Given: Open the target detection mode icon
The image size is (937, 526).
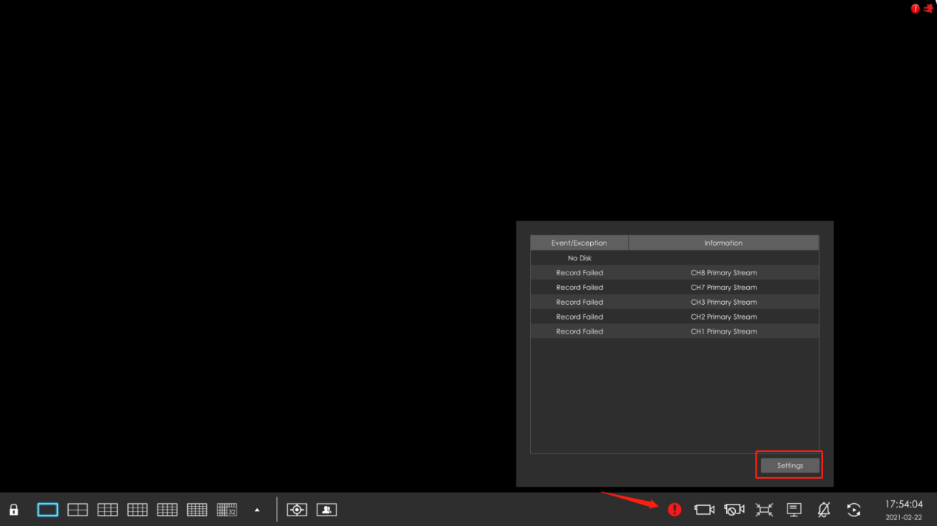Looking at the screenshot, I should [297, 510].
